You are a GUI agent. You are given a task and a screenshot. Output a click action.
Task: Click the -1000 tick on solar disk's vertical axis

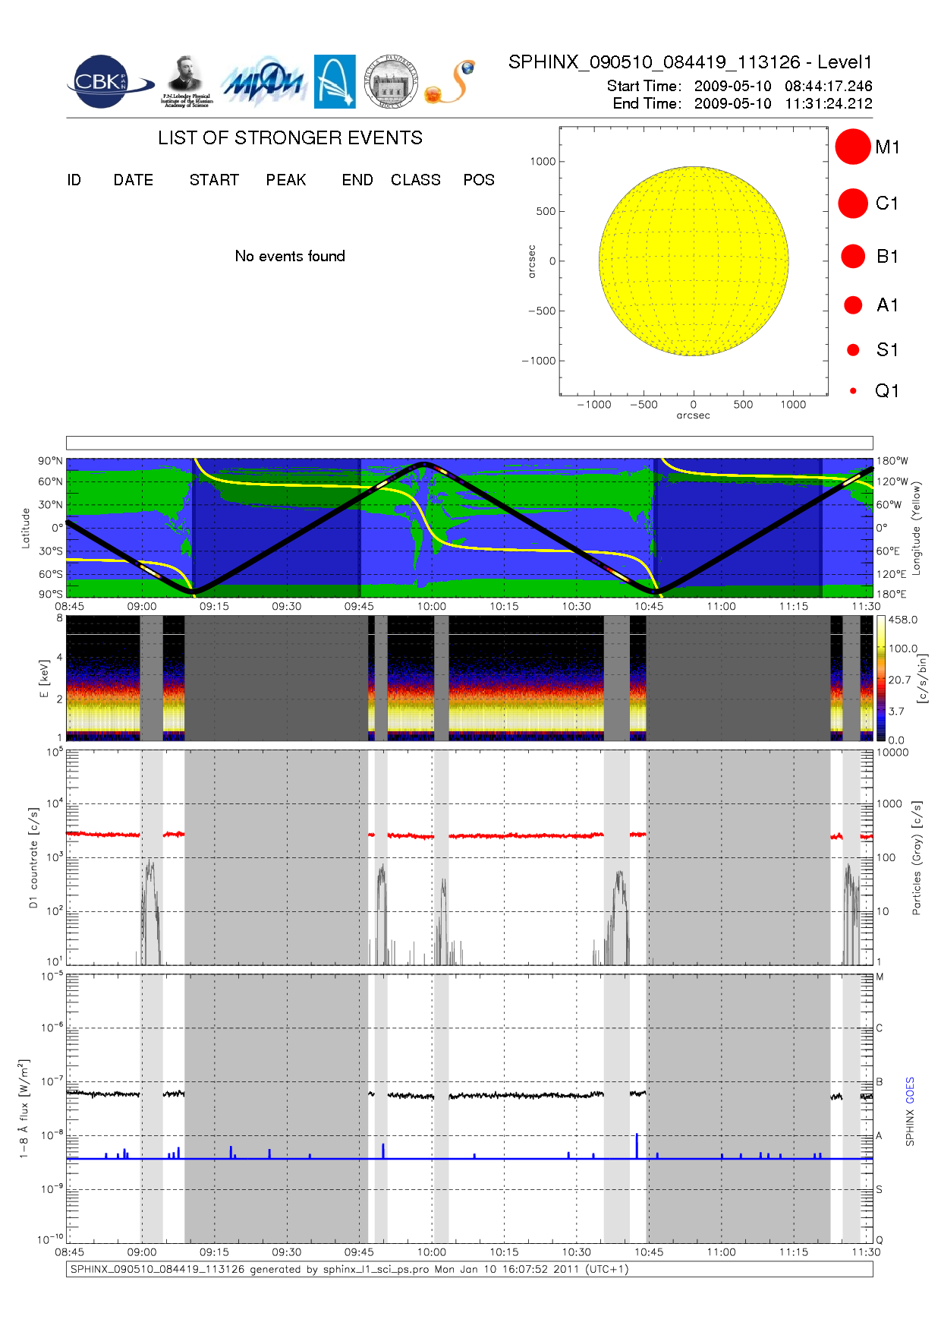[x=539, y=361]
